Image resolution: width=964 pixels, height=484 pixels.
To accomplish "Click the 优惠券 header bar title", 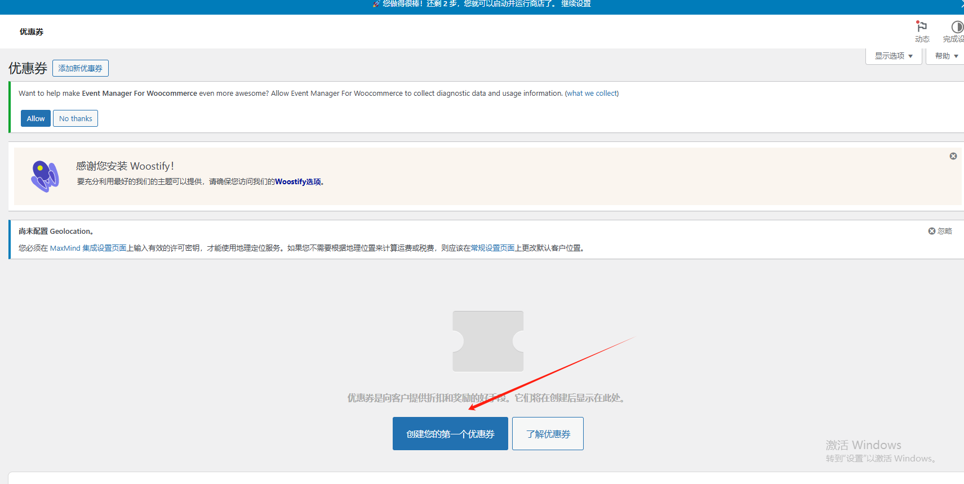I will [x=32, y=32].
